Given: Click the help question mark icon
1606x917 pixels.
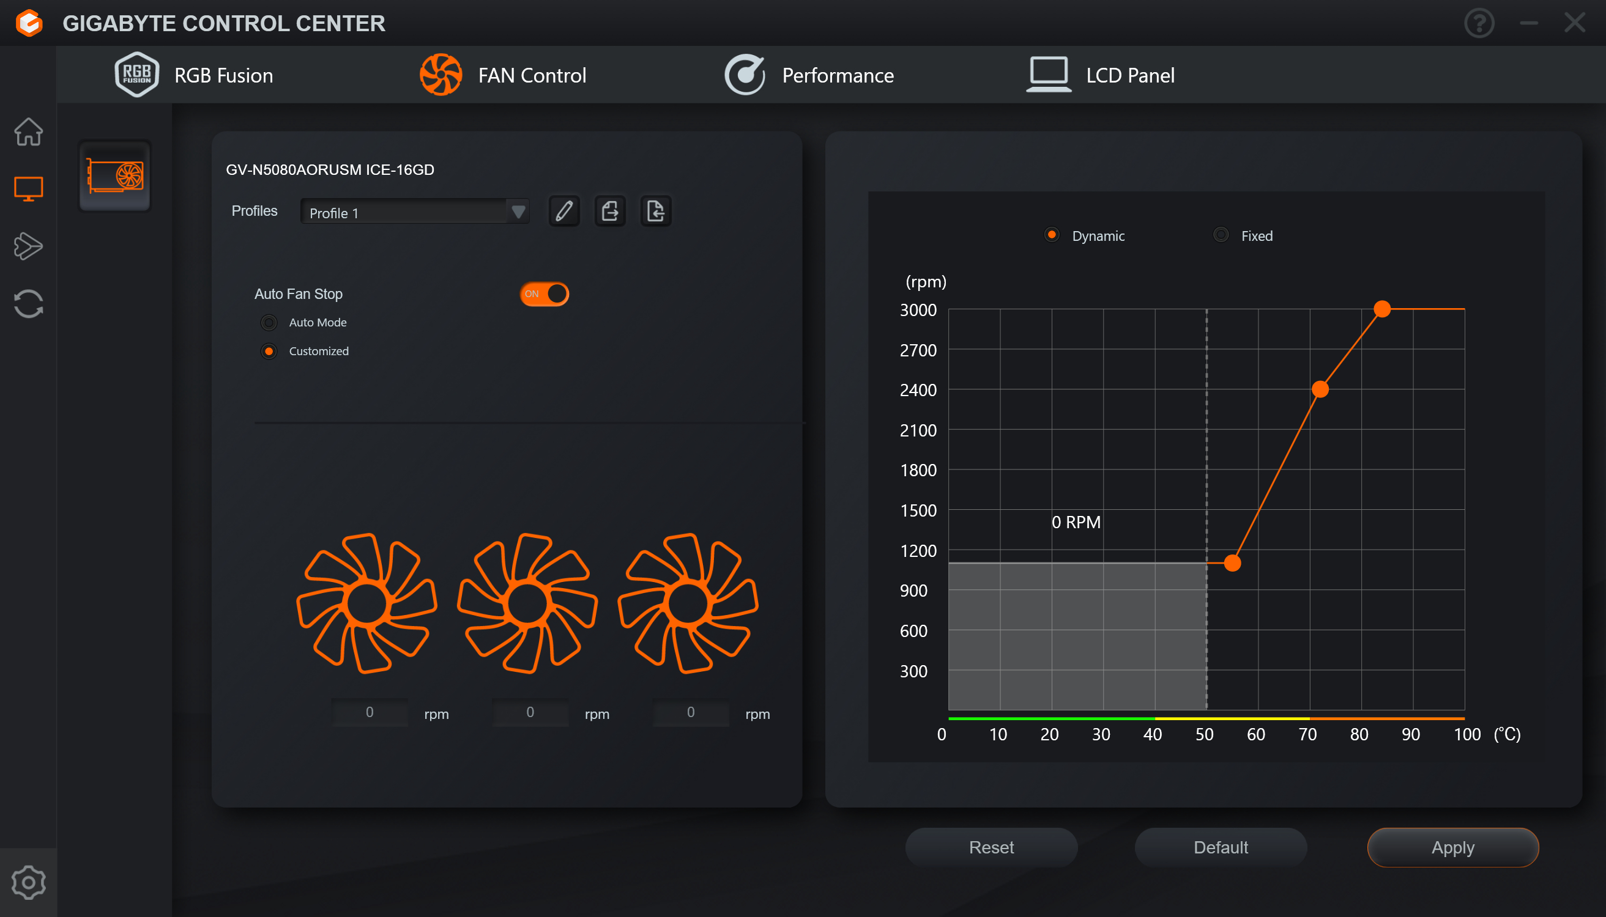Looking at the screenshot, I should click(1478, 23).
